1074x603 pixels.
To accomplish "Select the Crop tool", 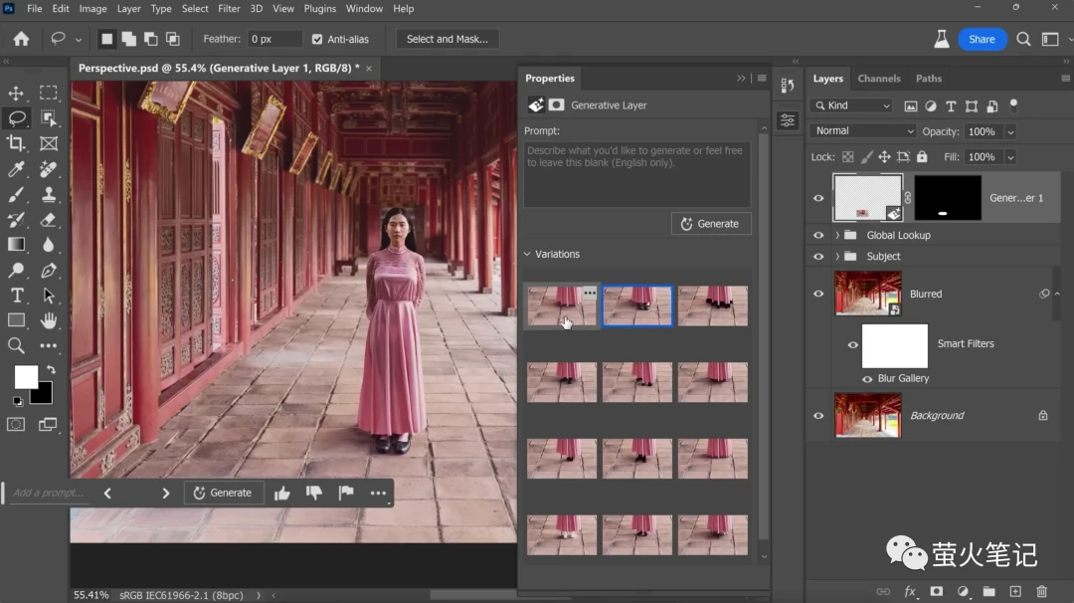I will pos(16,143).
